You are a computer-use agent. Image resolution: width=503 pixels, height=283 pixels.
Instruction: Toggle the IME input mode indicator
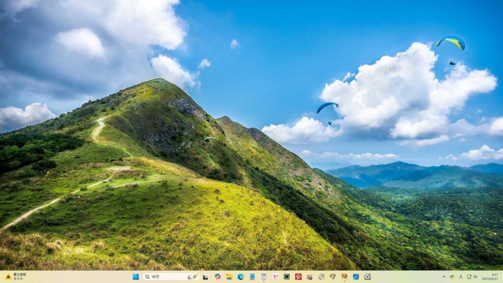point(461,277)
